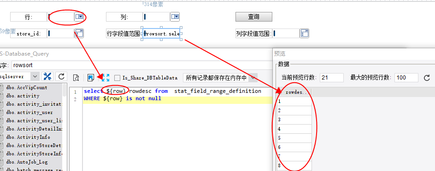Click the 列: label widget
The height and width of the screenshot is (171, 435).
124,17
